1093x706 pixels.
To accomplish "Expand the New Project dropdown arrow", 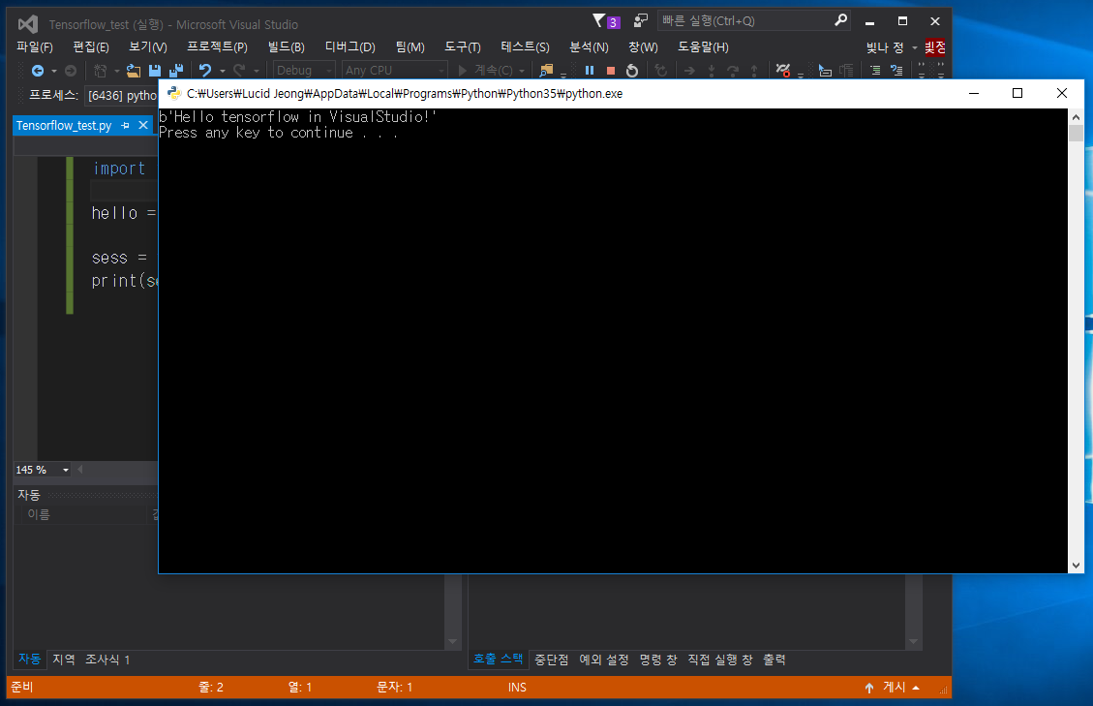I will tap(116, 71).
